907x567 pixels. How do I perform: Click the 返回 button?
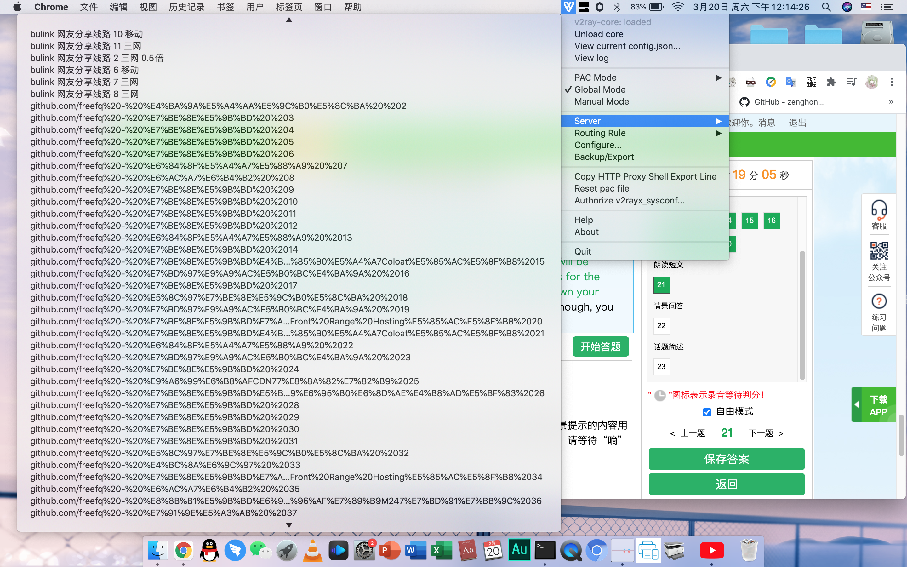pyautogui.click(x=726, y=484)
